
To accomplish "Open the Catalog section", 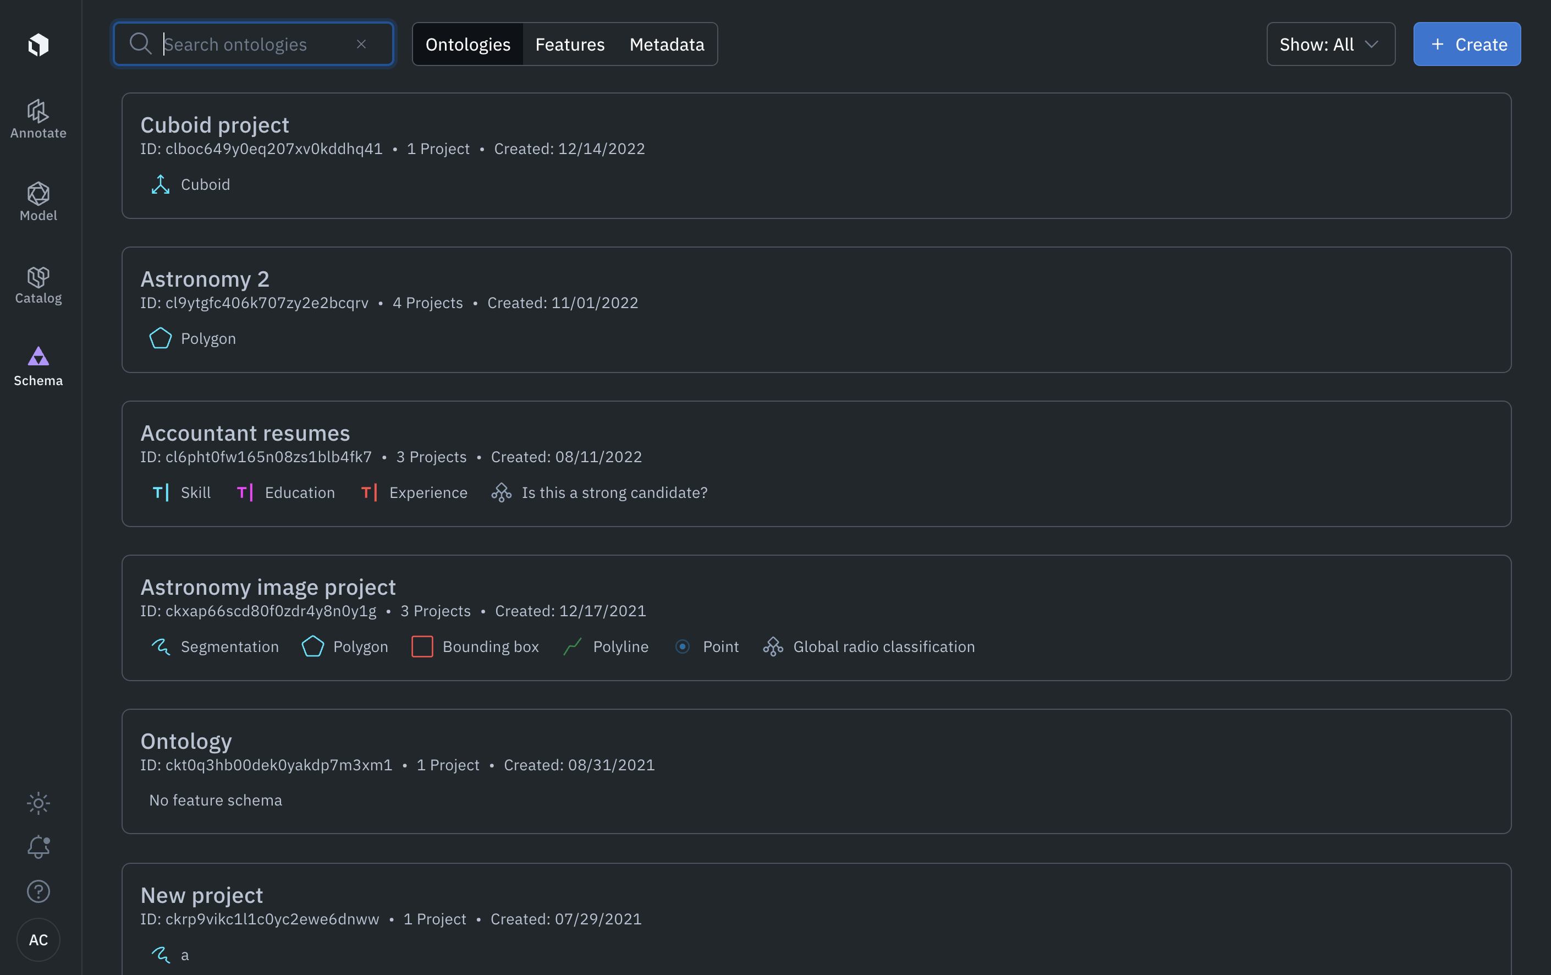I will point(38,285).
